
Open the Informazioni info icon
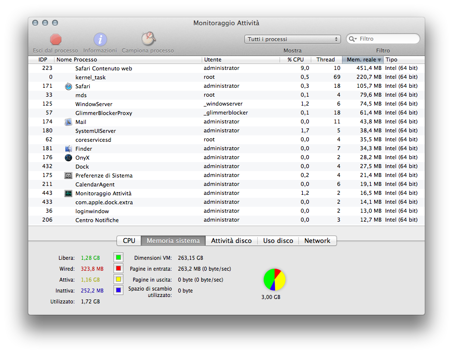coord(100,39)
